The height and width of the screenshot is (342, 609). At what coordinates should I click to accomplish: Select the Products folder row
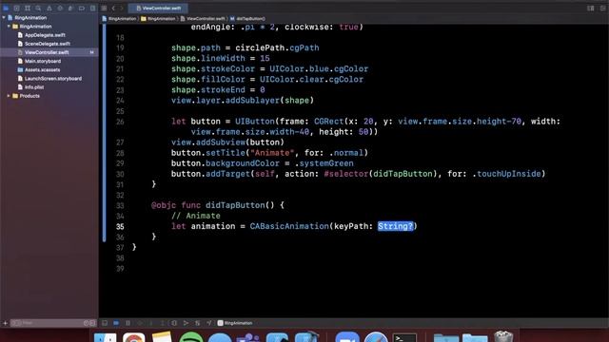point(29,96)
